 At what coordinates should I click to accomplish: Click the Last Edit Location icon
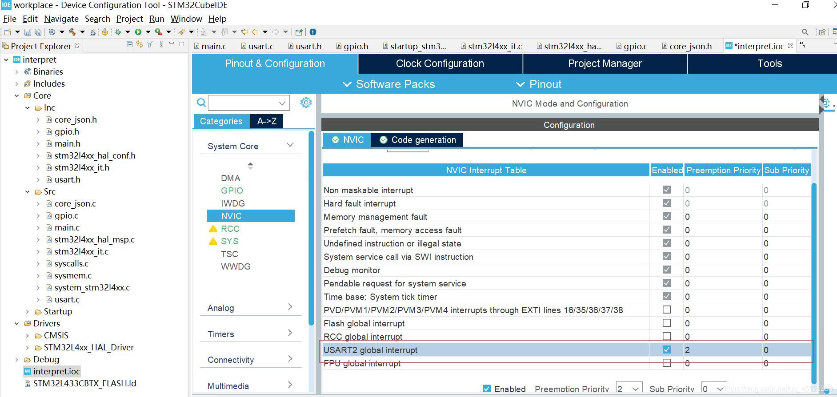(244, 32)
